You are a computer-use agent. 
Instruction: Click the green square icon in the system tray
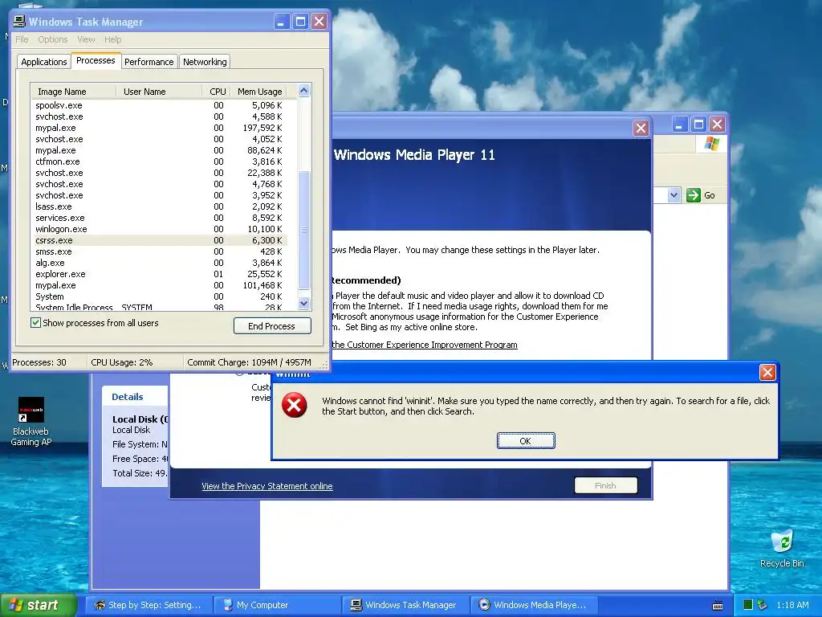point(748,605)
